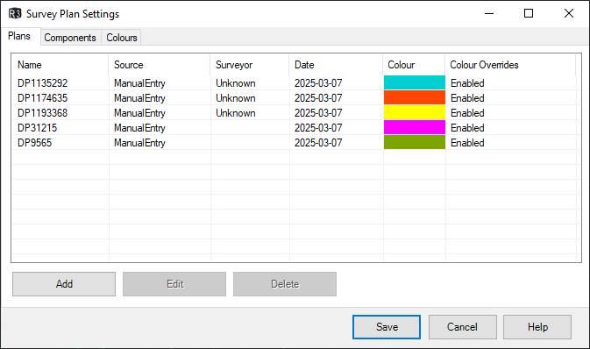
Task: Click ManualEntry source of DP1174635
Action: pyautogui.click(x=139, y=98)
